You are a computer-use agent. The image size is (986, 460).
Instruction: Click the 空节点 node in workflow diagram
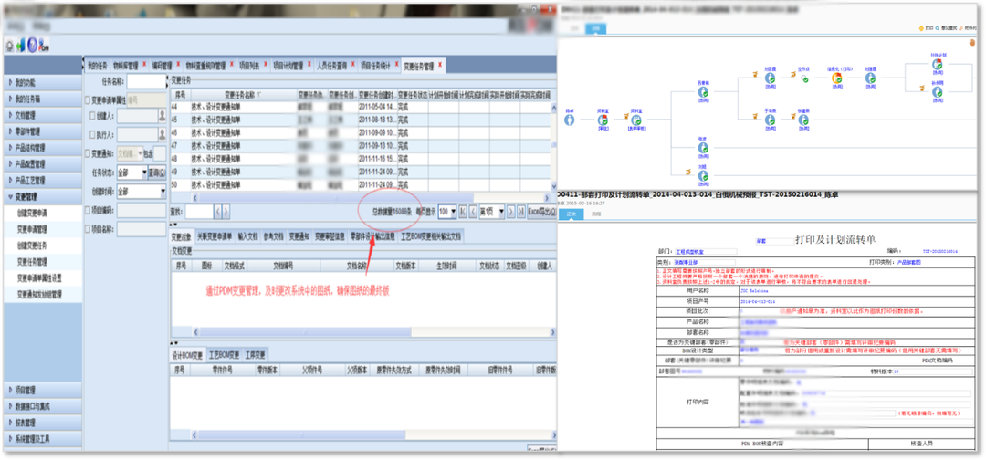[x=803, y=77]
